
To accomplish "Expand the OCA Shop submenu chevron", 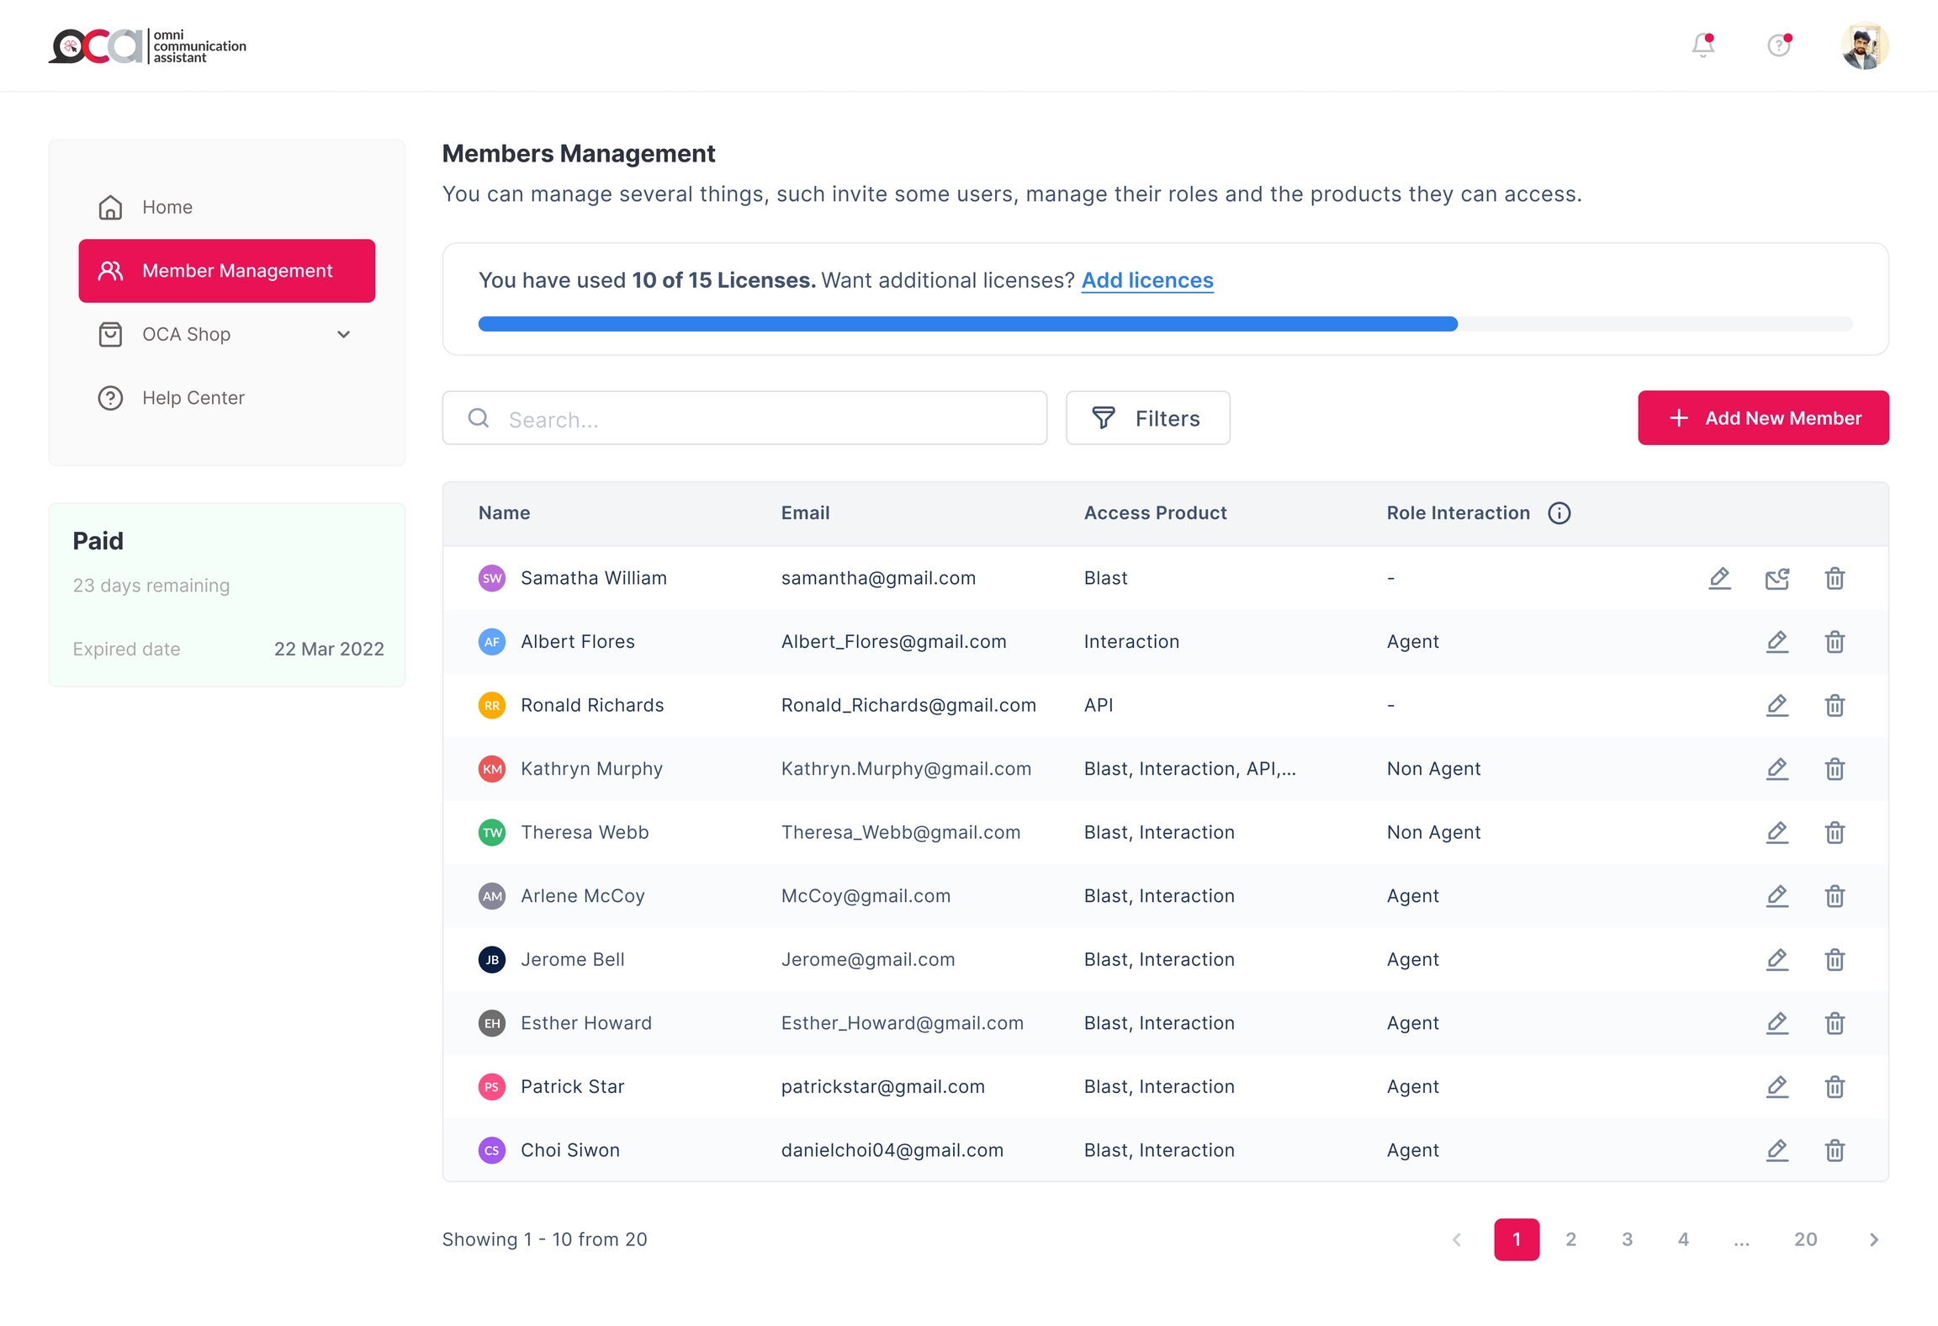I will [343, 334].
